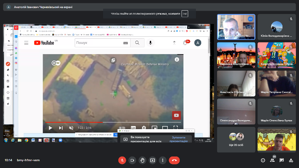Enable YouTube theater mode

[x=165, y=128]
